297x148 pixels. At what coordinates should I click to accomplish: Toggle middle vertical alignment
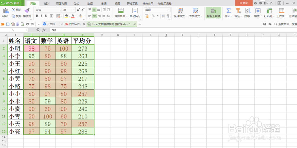(x=94, y=10)
